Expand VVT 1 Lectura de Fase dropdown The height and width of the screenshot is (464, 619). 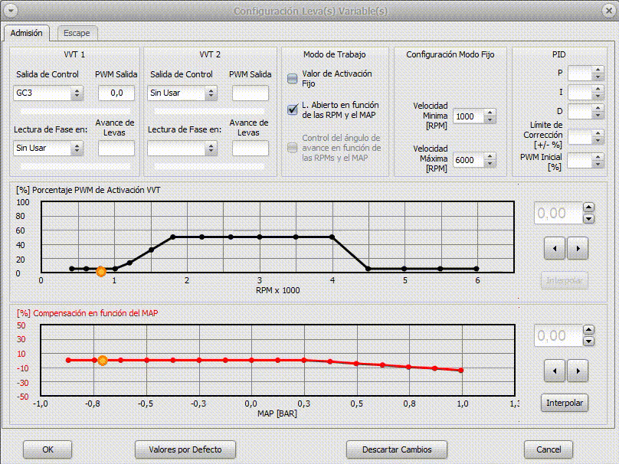point(76,149)
